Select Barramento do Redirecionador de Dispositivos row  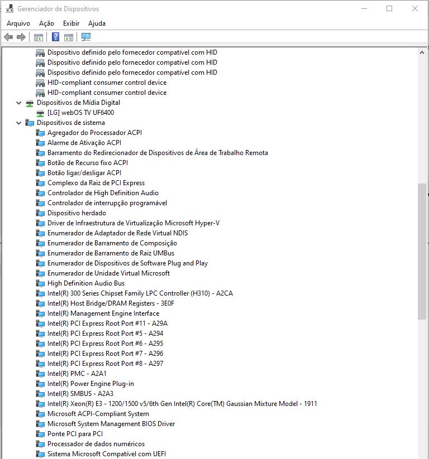(x=158, y=153)
